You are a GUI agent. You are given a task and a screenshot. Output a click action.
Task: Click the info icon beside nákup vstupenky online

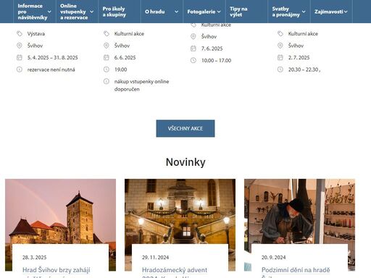(x=107, y=81)
